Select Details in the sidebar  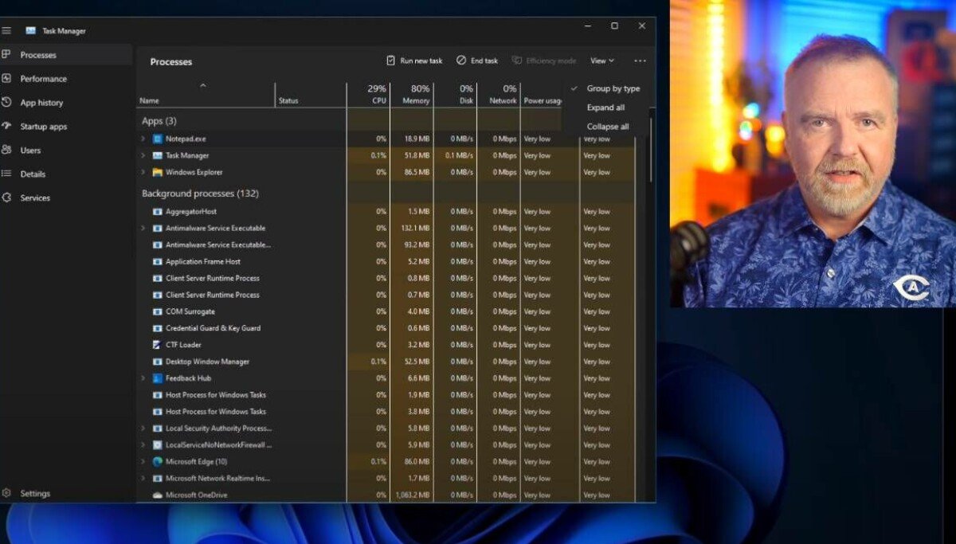tap(33, 174)
